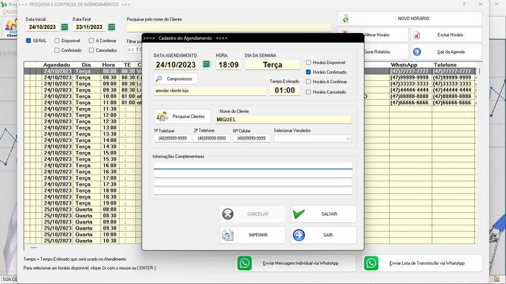The height and width of the screenshot is (284, 506).
Task: Click the Data Final date field
Action: [89, 27]
